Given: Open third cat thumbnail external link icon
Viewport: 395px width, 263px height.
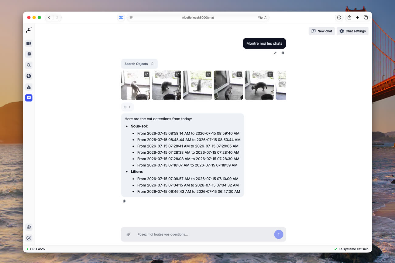Looking at the screenshot, I should click(208, 74).
